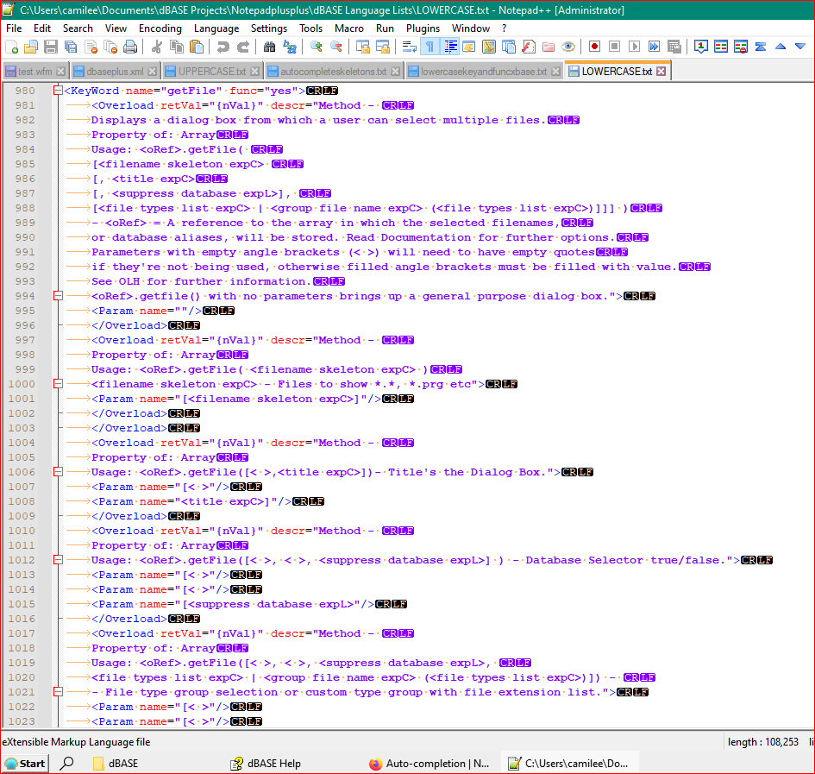The width and height of the screenshot is (815, 774).
Task: Cut selection using the scissors icon
Action: click(x=156, y=47)
